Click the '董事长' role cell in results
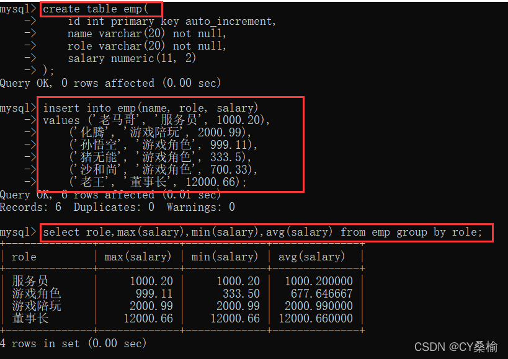Image resolution: width=508 pixels, height=359 pixels. pyautogui.click(x=30, y=318)
